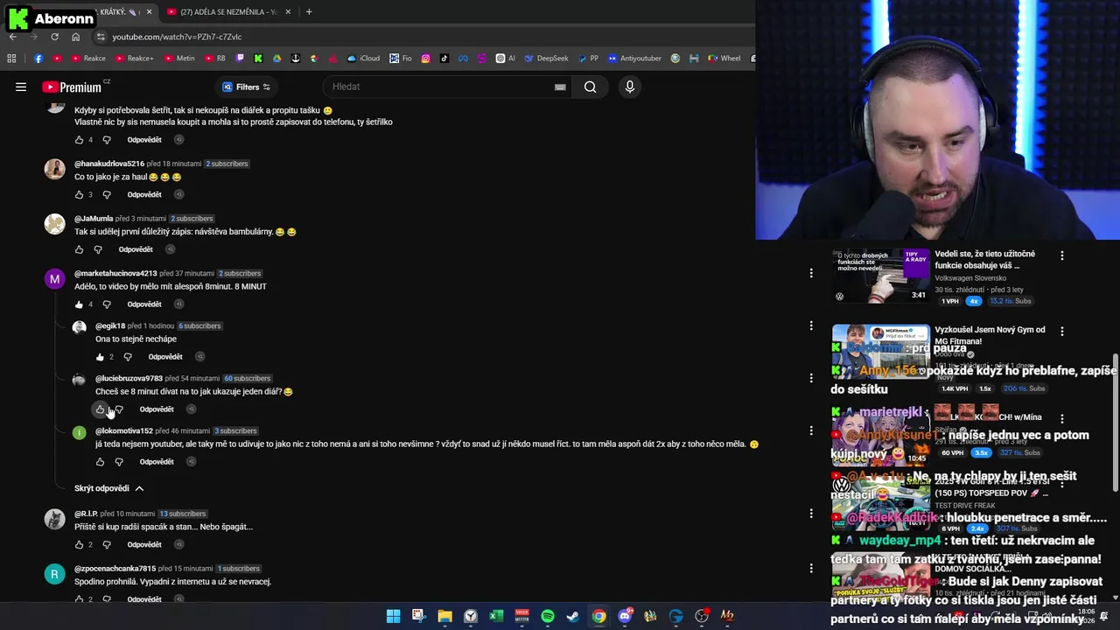1120x630 pixels.
Task: Open action menu for @lokomotiva152's reply
Action: pyautogui.click(x=811, y=430)
